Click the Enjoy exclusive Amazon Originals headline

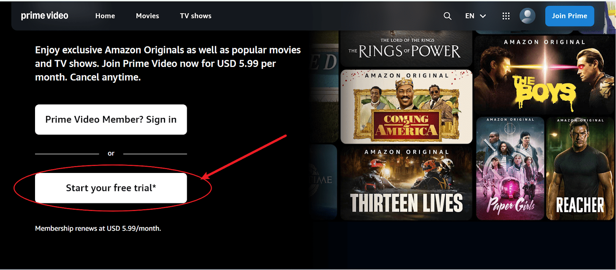pyautogui.click(x=168, y=64)
